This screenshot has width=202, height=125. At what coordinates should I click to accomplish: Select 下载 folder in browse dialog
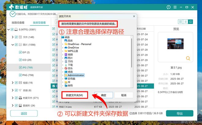pyautogui.click(x=69, y=65)
